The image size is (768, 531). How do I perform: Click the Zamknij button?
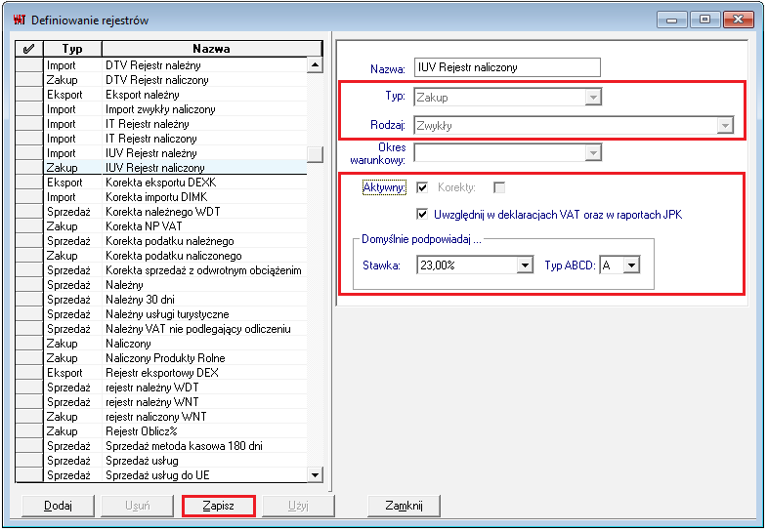click(405, 506)
